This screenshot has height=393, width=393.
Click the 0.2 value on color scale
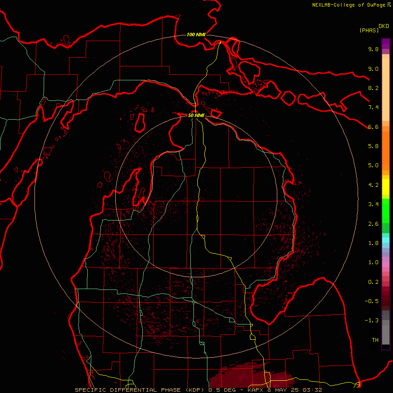(x=373, y=282)
